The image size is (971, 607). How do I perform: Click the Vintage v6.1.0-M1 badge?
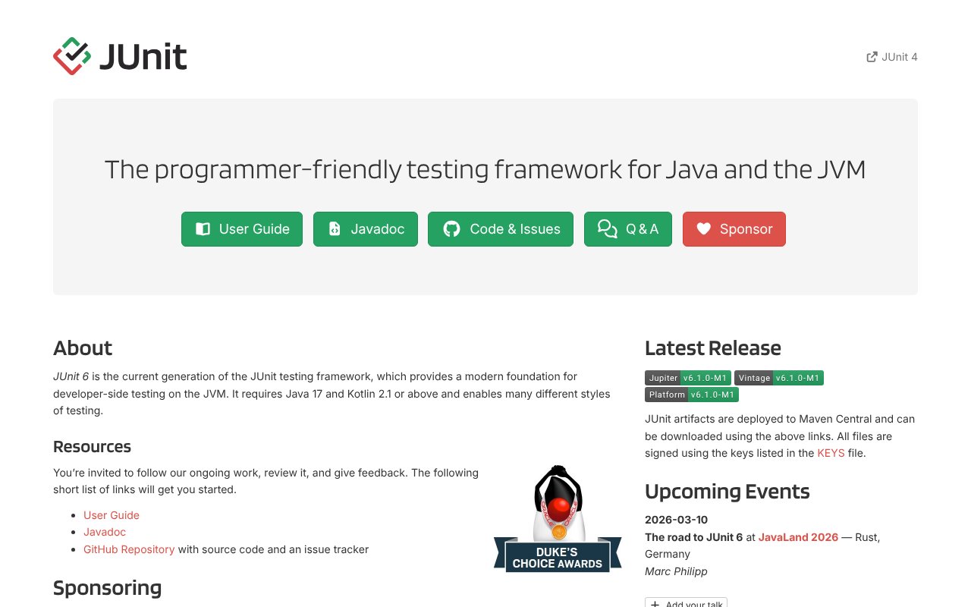pos(778,378)
